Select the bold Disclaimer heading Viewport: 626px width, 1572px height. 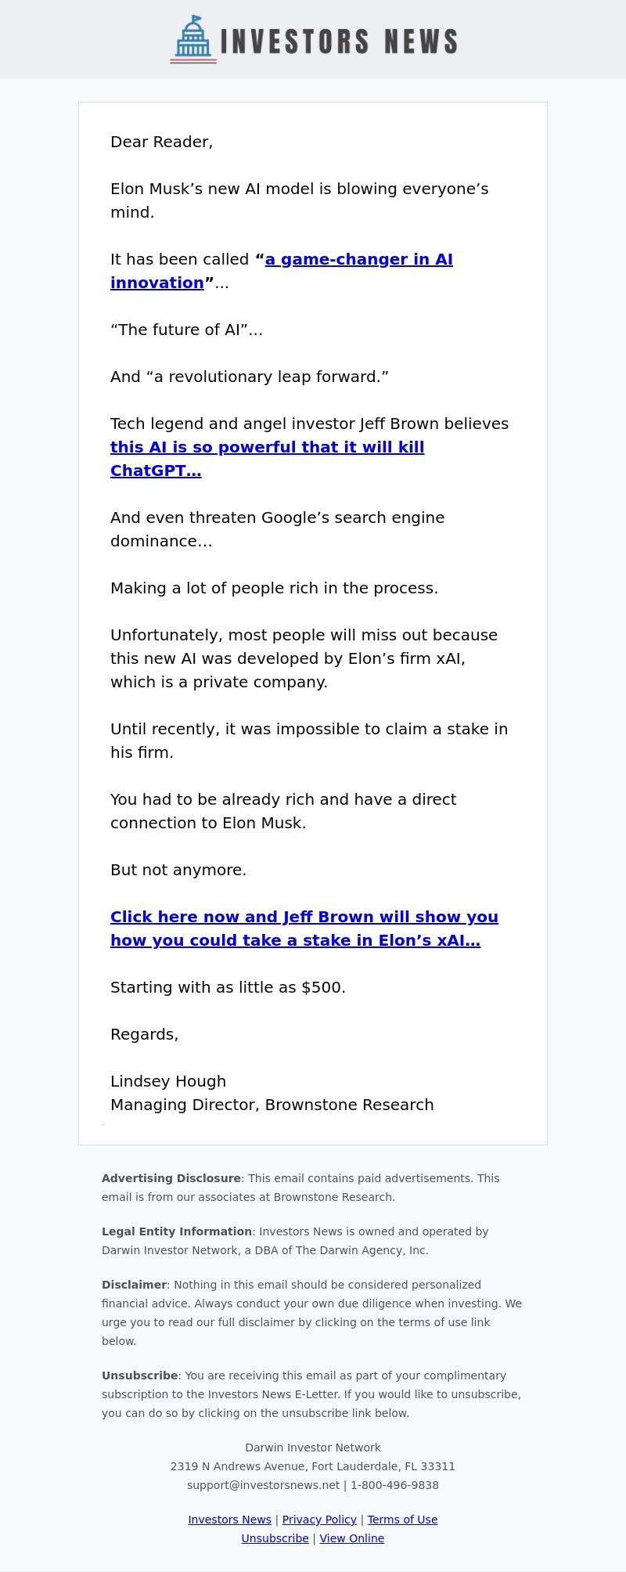click(x=135, y=1285)
